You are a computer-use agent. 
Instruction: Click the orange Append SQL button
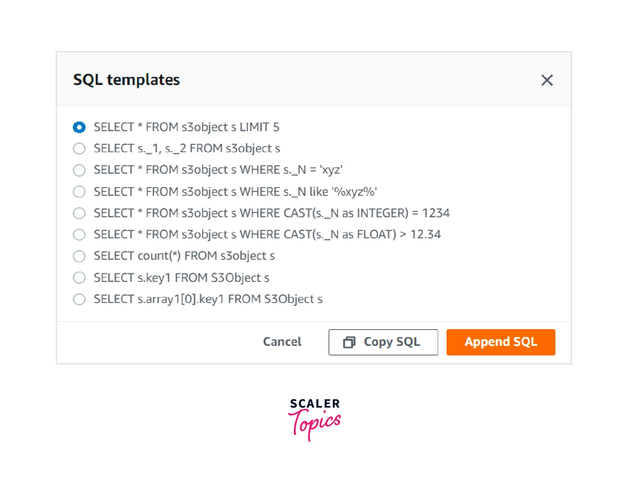(x=501, y=342)
